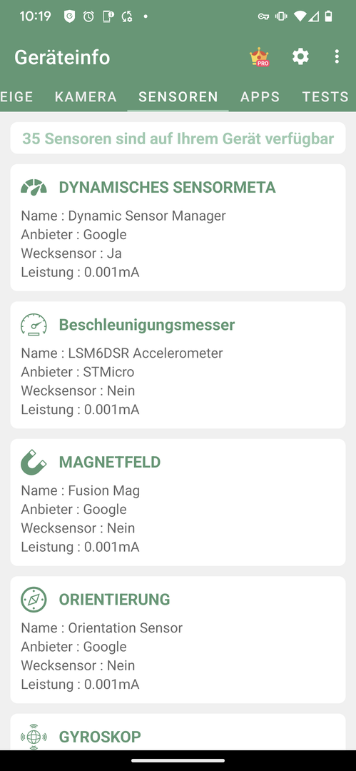Open the Magnetfeld Fusion Mag card

click(x=178, y=502)
